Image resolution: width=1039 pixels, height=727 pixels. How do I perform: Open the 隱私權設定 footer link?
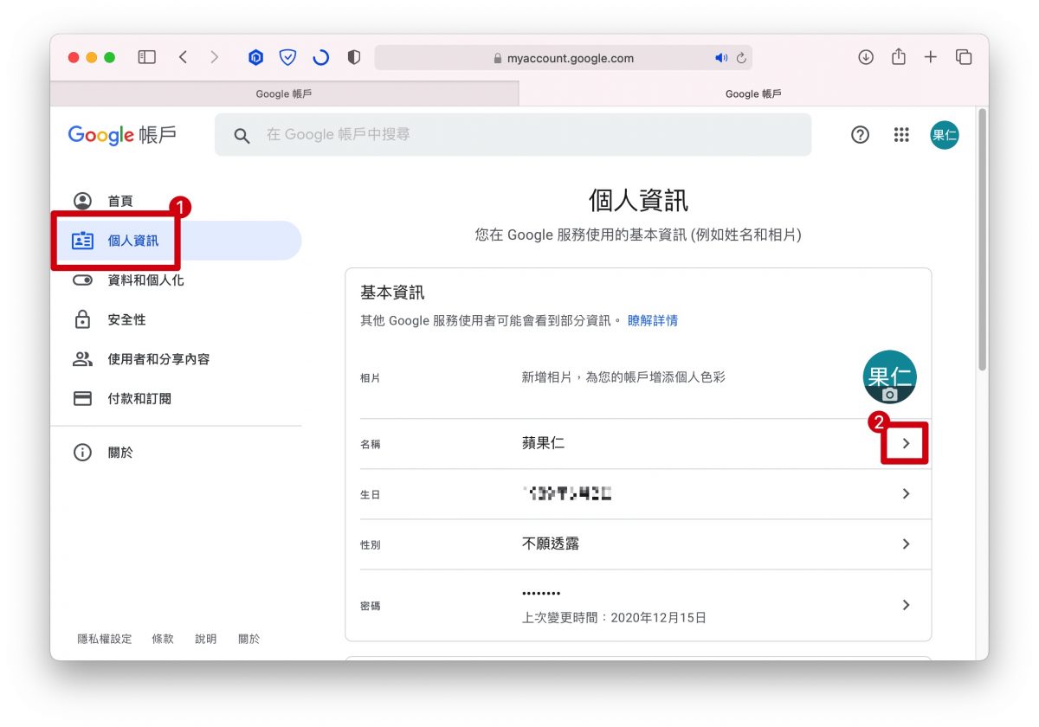click(x=105, y=639)
